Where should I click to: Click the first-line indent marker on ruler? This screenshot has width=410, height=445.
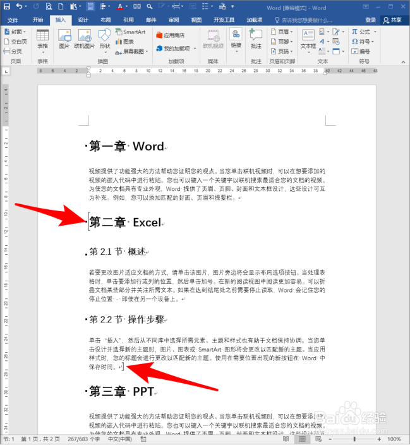[x=88, y=68]
